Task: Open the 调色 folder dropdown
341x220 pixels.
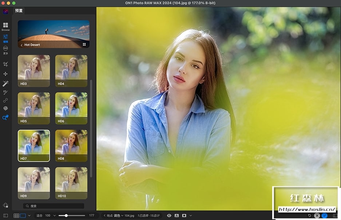Action: coord(118,216)
